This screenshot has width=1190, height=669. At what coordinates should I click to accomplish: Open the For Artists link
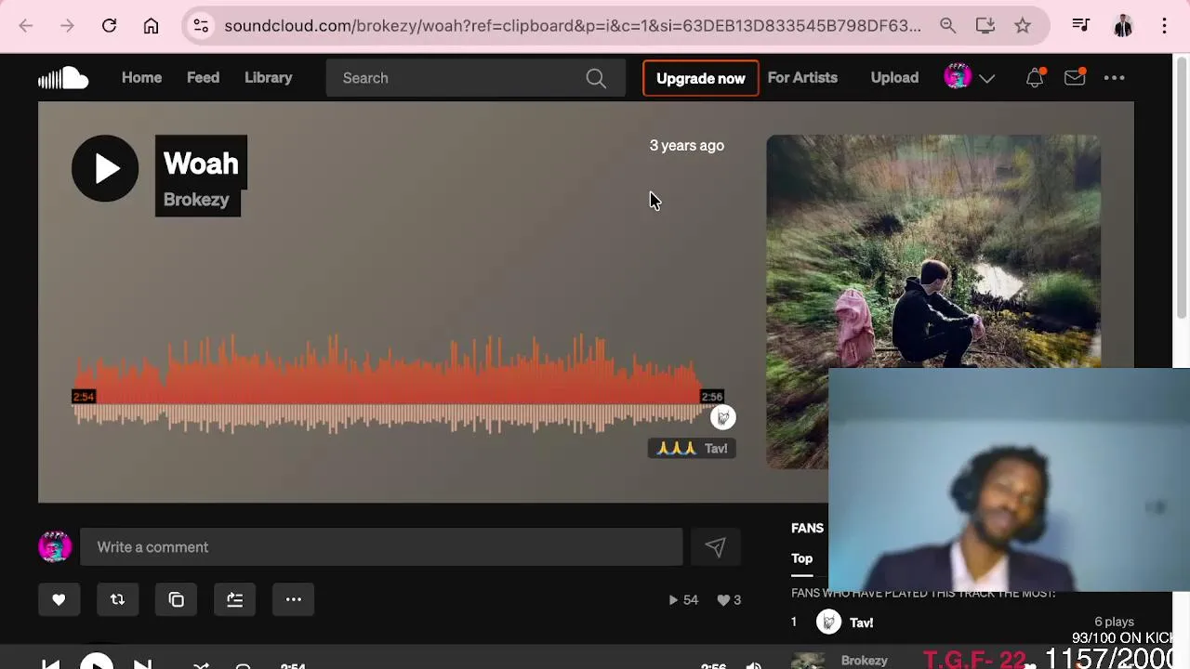[x=802, y=78]
